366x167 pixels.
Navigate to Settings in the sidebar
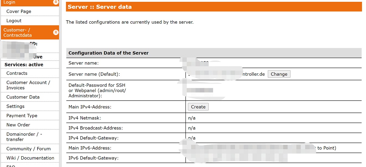15,106
